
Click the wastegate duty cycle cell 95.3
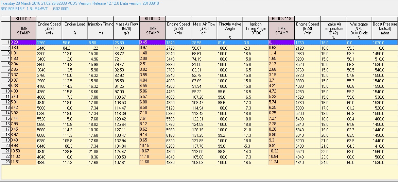pyautogui.click(x=359, y=48)
